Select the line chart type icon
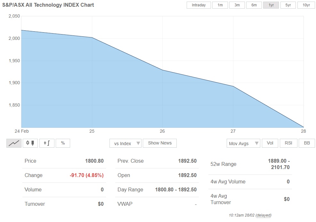Screen dimensions: 316x222 pos(14,143)
